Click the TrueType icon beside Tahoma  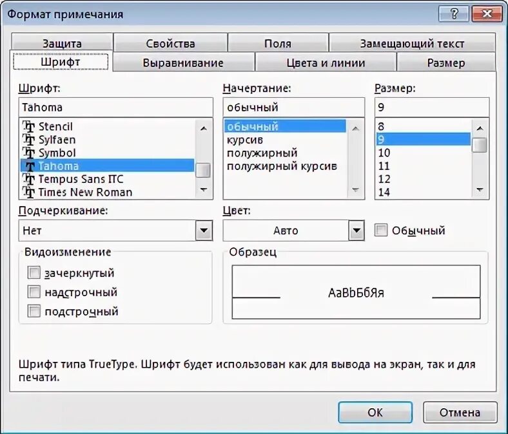[x=29, y=165]
